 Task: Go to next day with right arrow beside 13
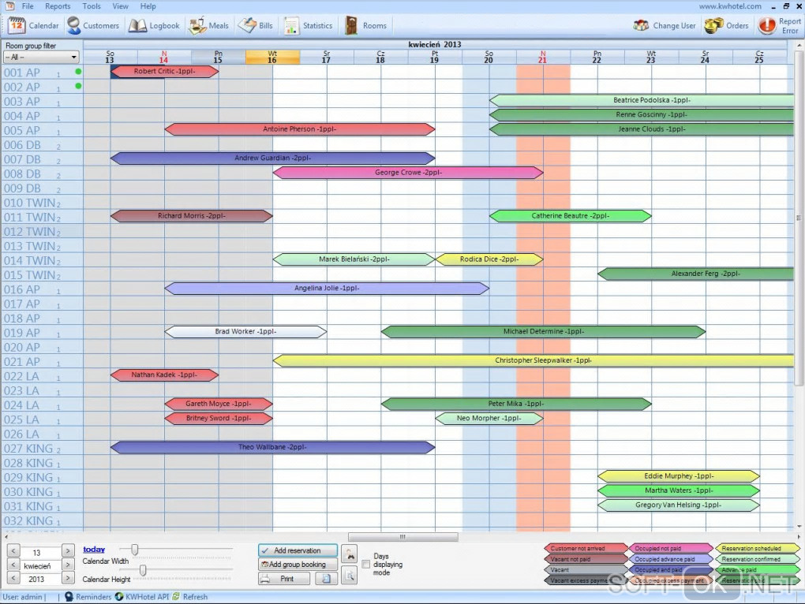pyautogui.click(x=68, y=551)
